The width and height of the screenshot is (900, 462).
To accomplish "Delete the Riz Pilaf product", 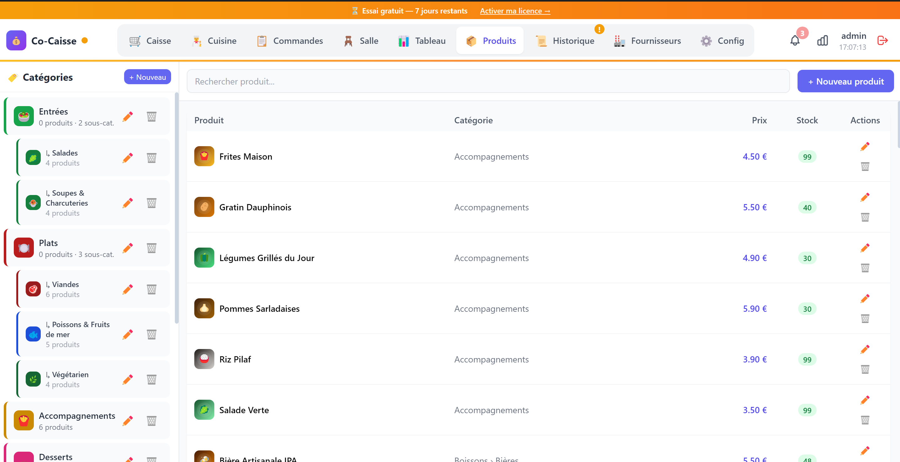I will point(865,369).
